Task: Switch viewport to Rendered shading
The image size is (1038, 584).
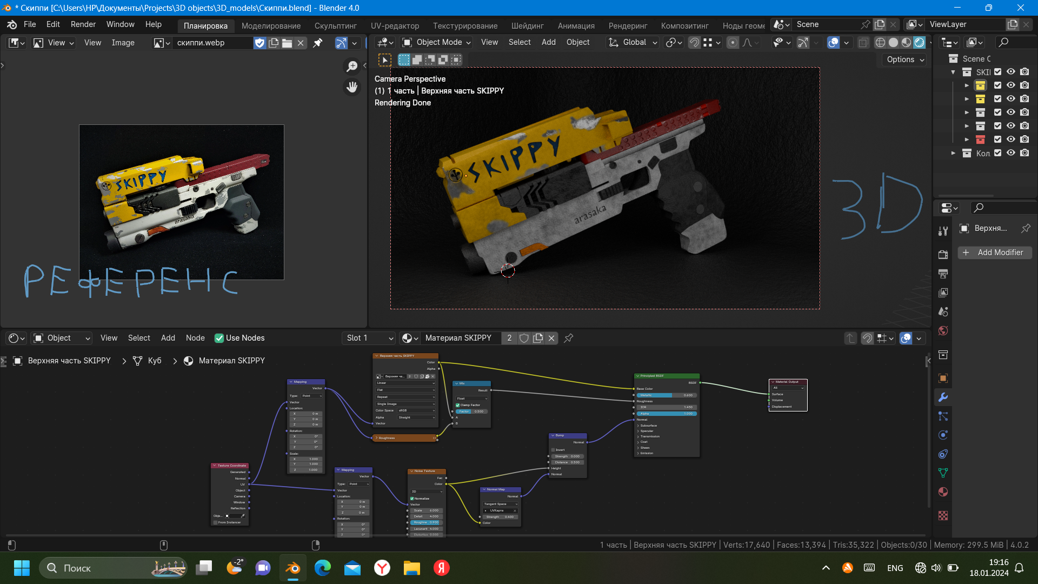Action: [x=920, y=42]
